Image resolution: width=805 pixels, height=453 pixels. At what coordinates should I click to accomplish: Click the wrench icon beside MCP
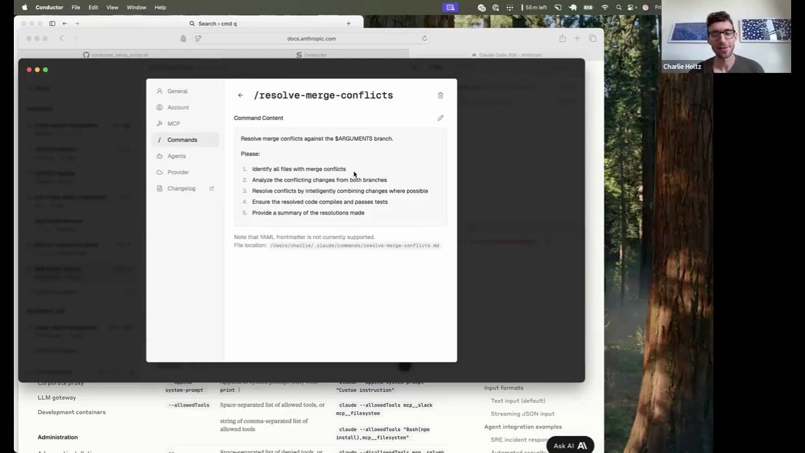pyautogui.click(x=160, y=123)
